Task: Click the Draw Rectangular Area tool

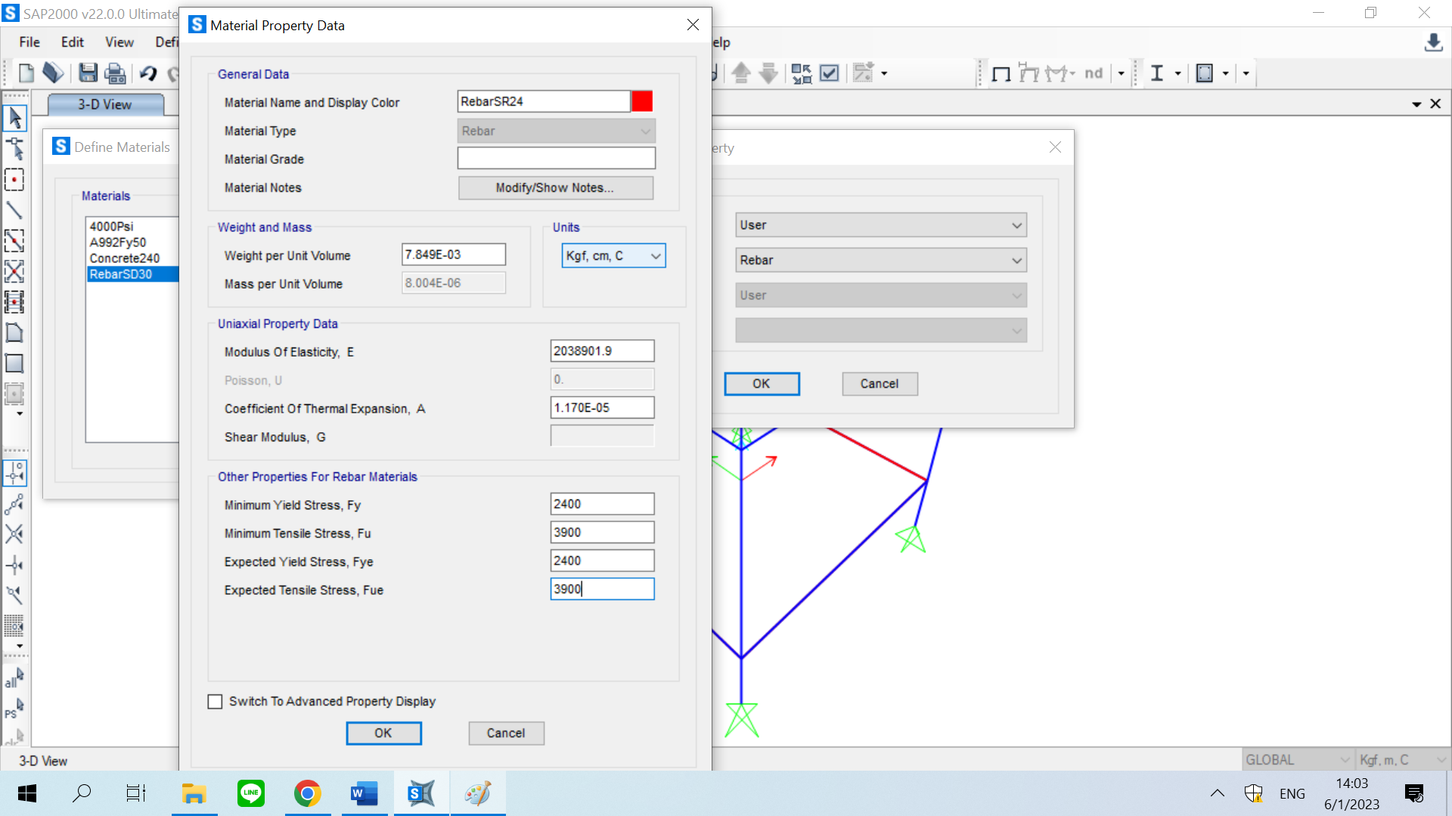Action: tap(14, 363)
